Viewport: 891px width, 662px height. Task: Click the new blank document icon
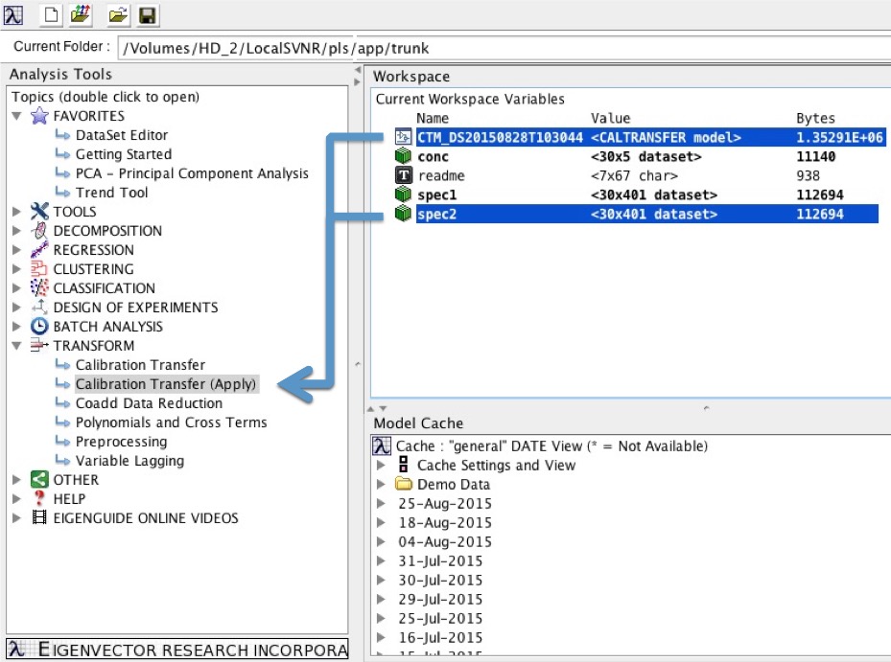coord(52,13)
